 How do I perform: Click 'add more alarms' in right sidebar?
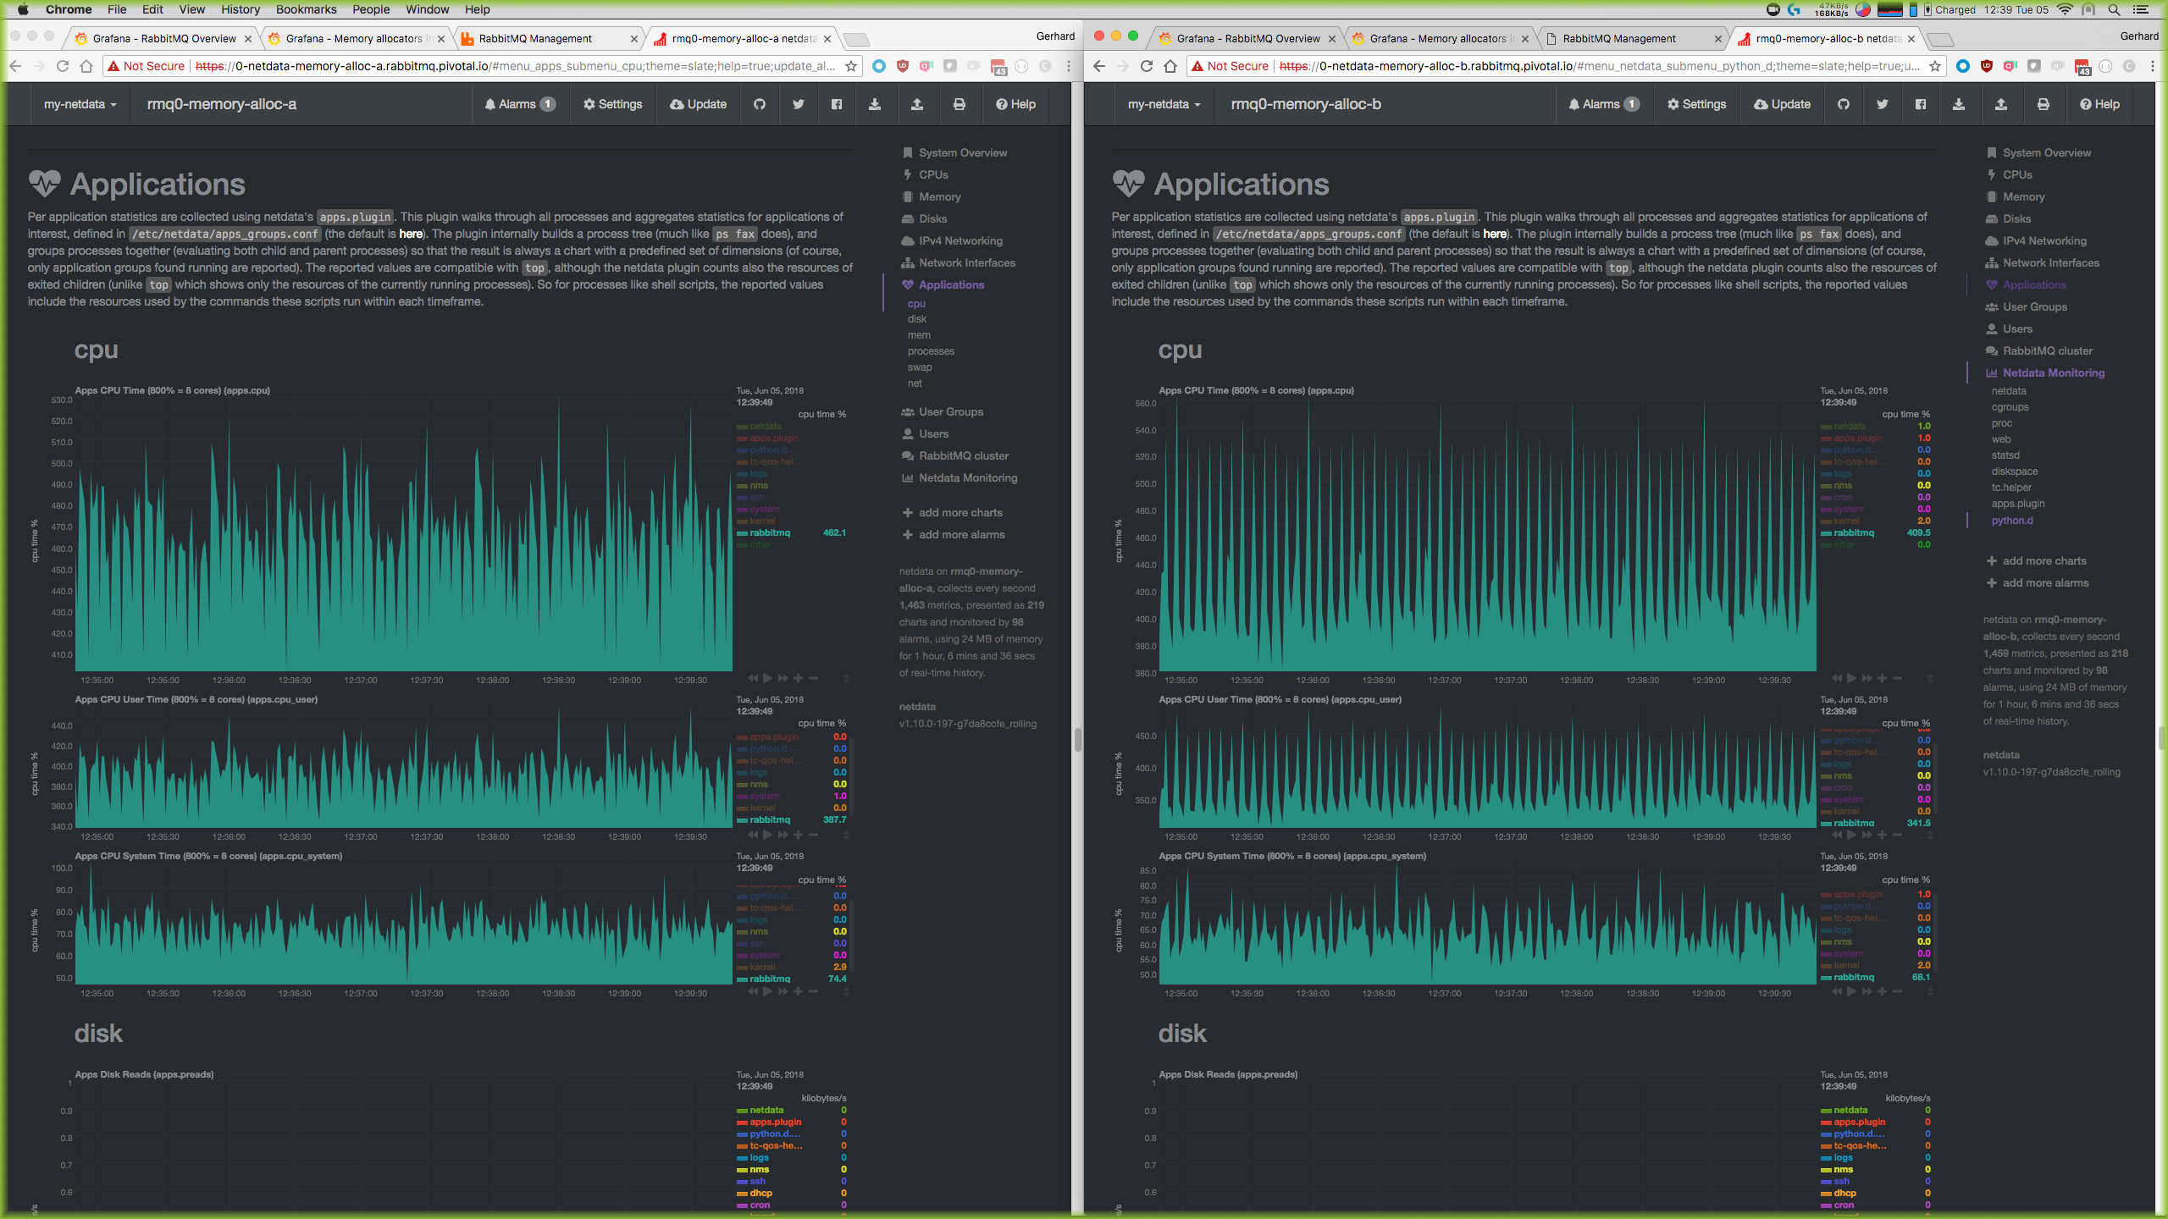2037,582
